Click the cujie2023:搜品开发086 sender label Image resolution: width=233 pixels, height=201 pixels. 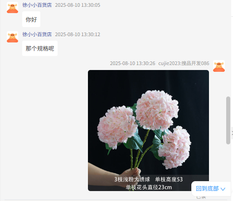pyautogui.click(x=184, y=63)
